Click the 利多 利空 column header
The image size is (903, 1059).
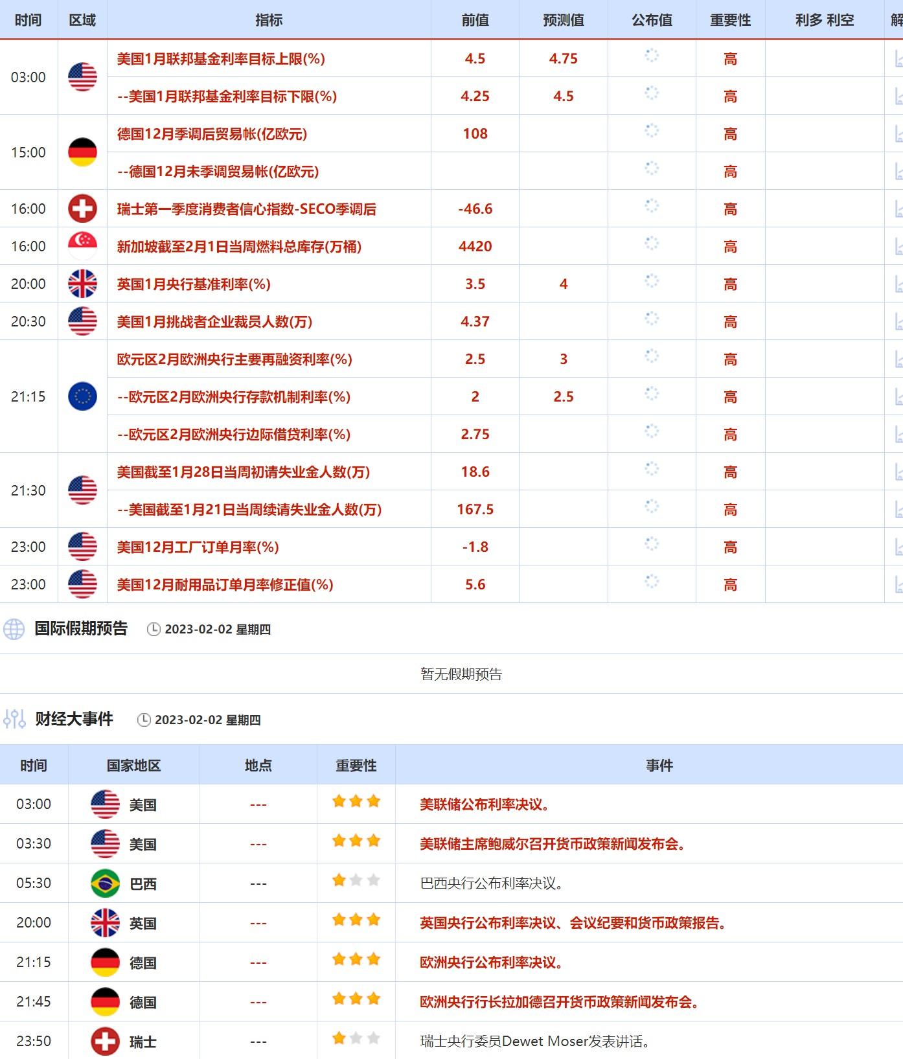tap(824, 20)
